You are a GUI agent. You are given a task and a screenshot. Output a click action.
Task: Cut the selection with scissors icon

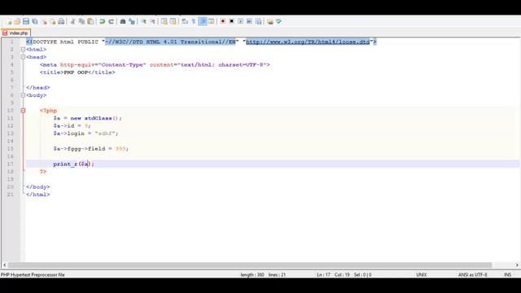(x=72, y=22)
